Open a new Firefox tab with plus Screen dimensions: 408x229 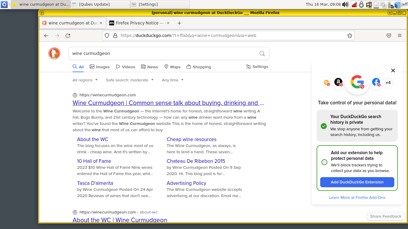179,23
